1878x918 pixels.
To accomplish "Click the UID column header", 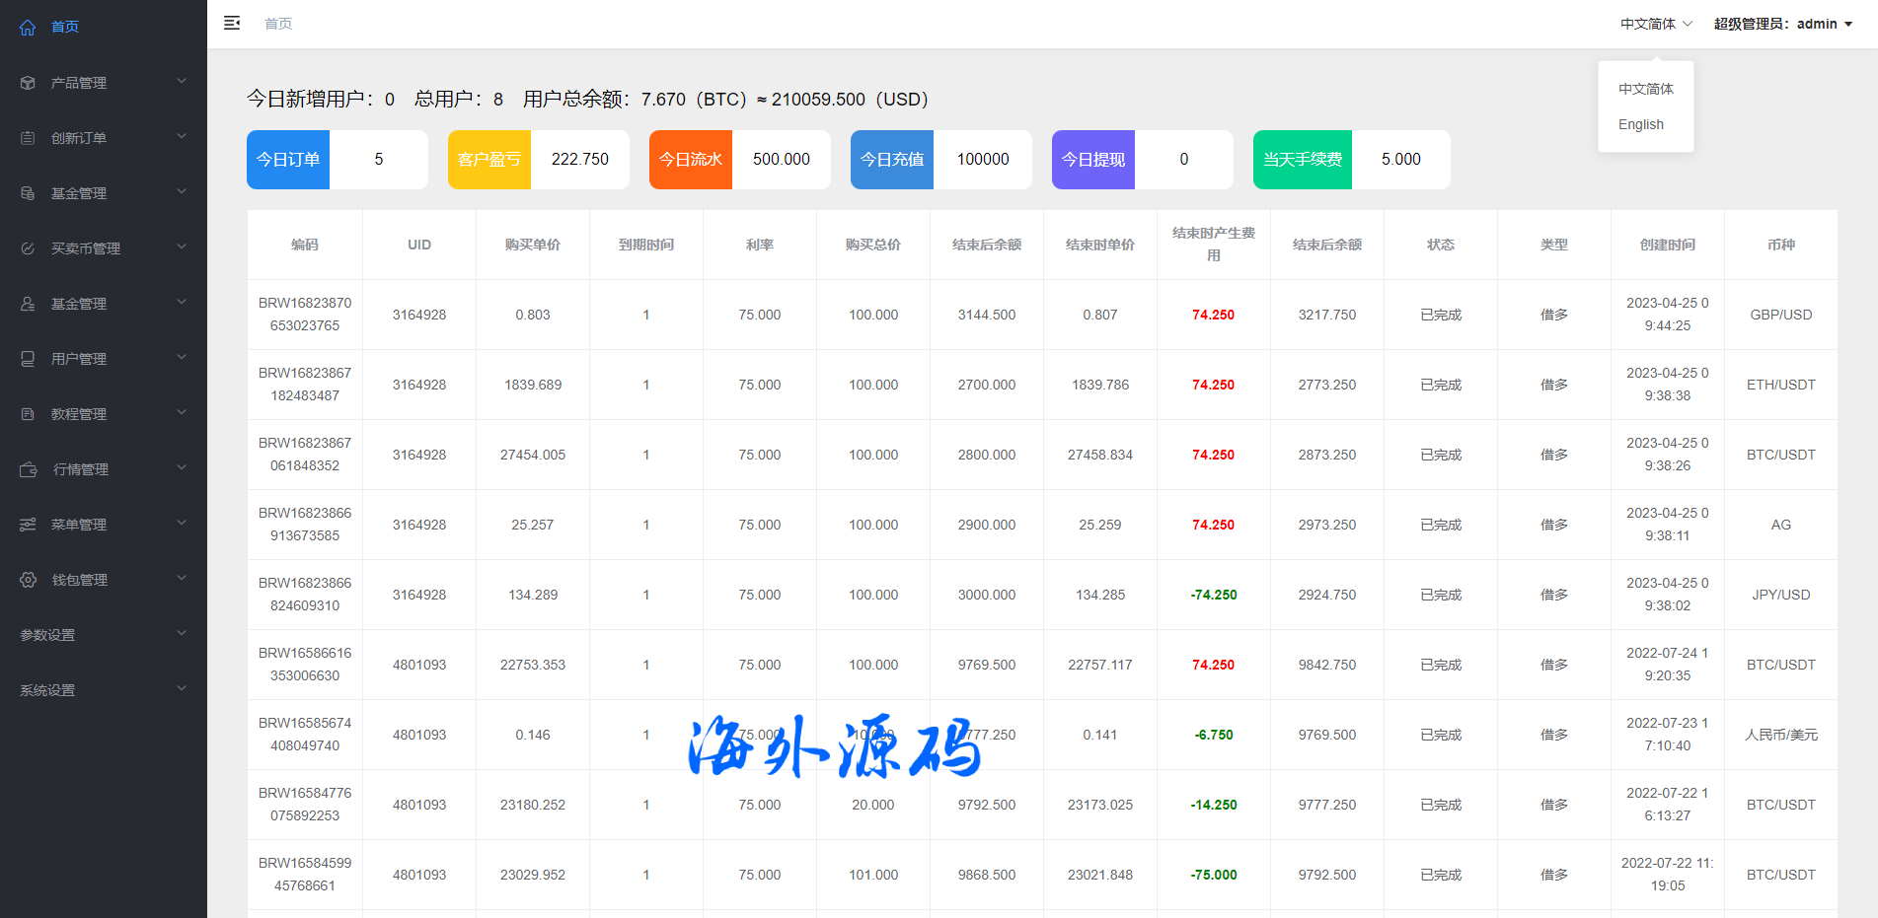I will click(x=419, y=245).
